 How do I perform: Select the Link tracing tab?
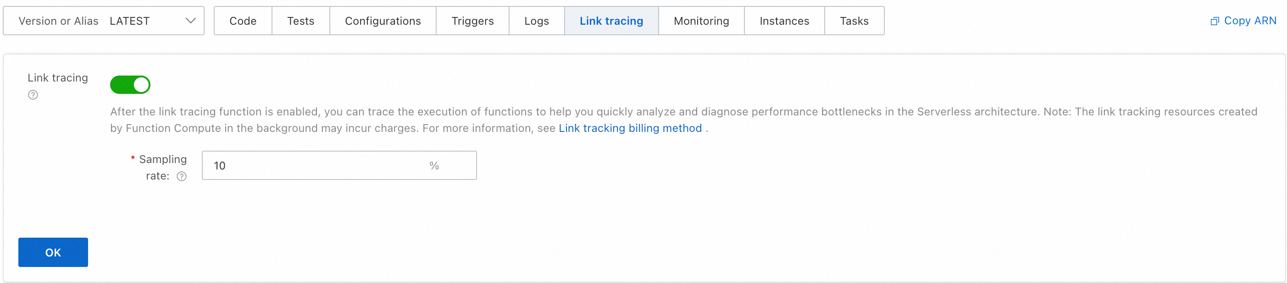611,21
